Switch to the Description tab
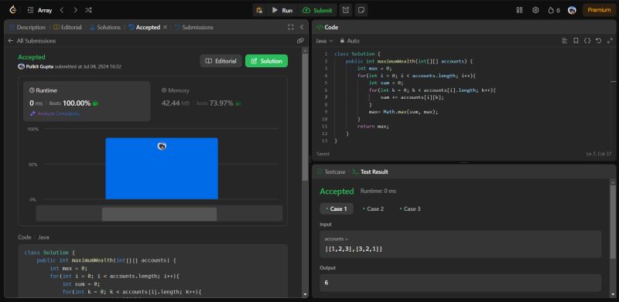Screen dimensions: 619x302 [28, 27]
